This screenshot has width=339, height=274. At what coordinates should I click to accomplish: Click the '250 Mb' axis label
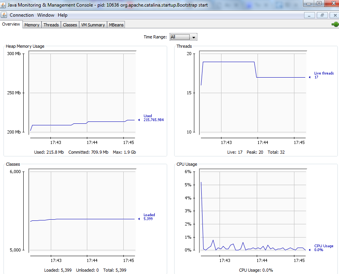point(14,93)
